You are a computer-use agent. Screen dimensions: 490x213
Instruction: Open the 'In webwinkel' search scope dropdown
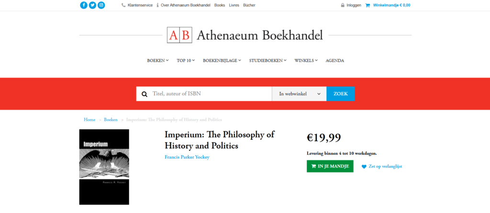click(x=299, y=94)
